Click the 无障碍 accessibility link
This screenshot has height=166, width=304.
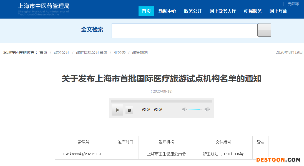coord(293,4)
